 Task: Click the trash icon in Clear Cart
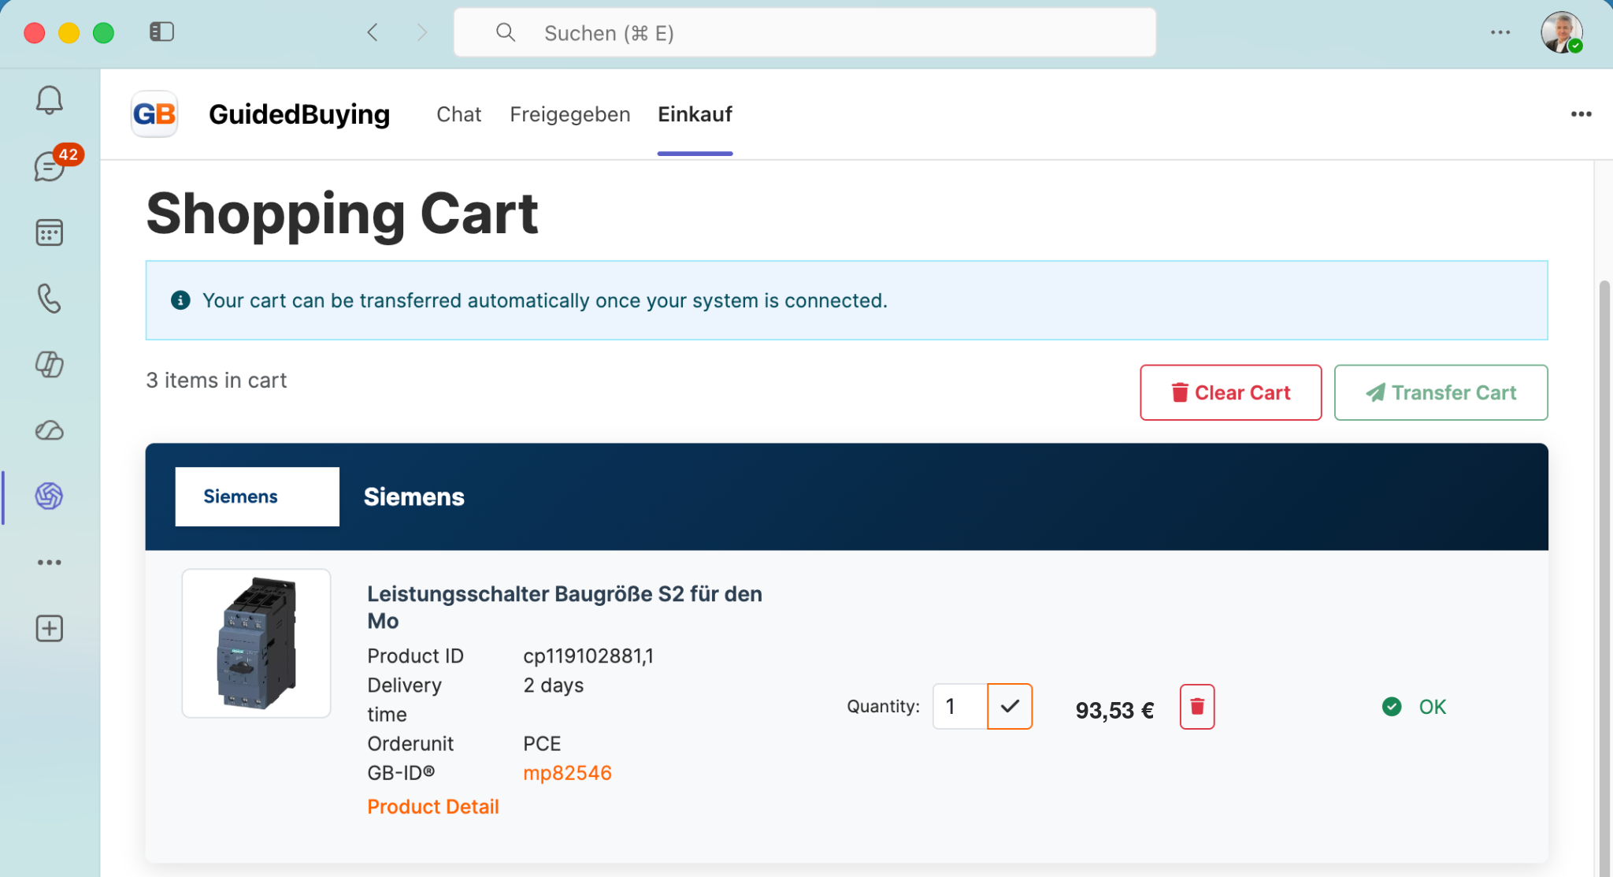[1180, 392]
